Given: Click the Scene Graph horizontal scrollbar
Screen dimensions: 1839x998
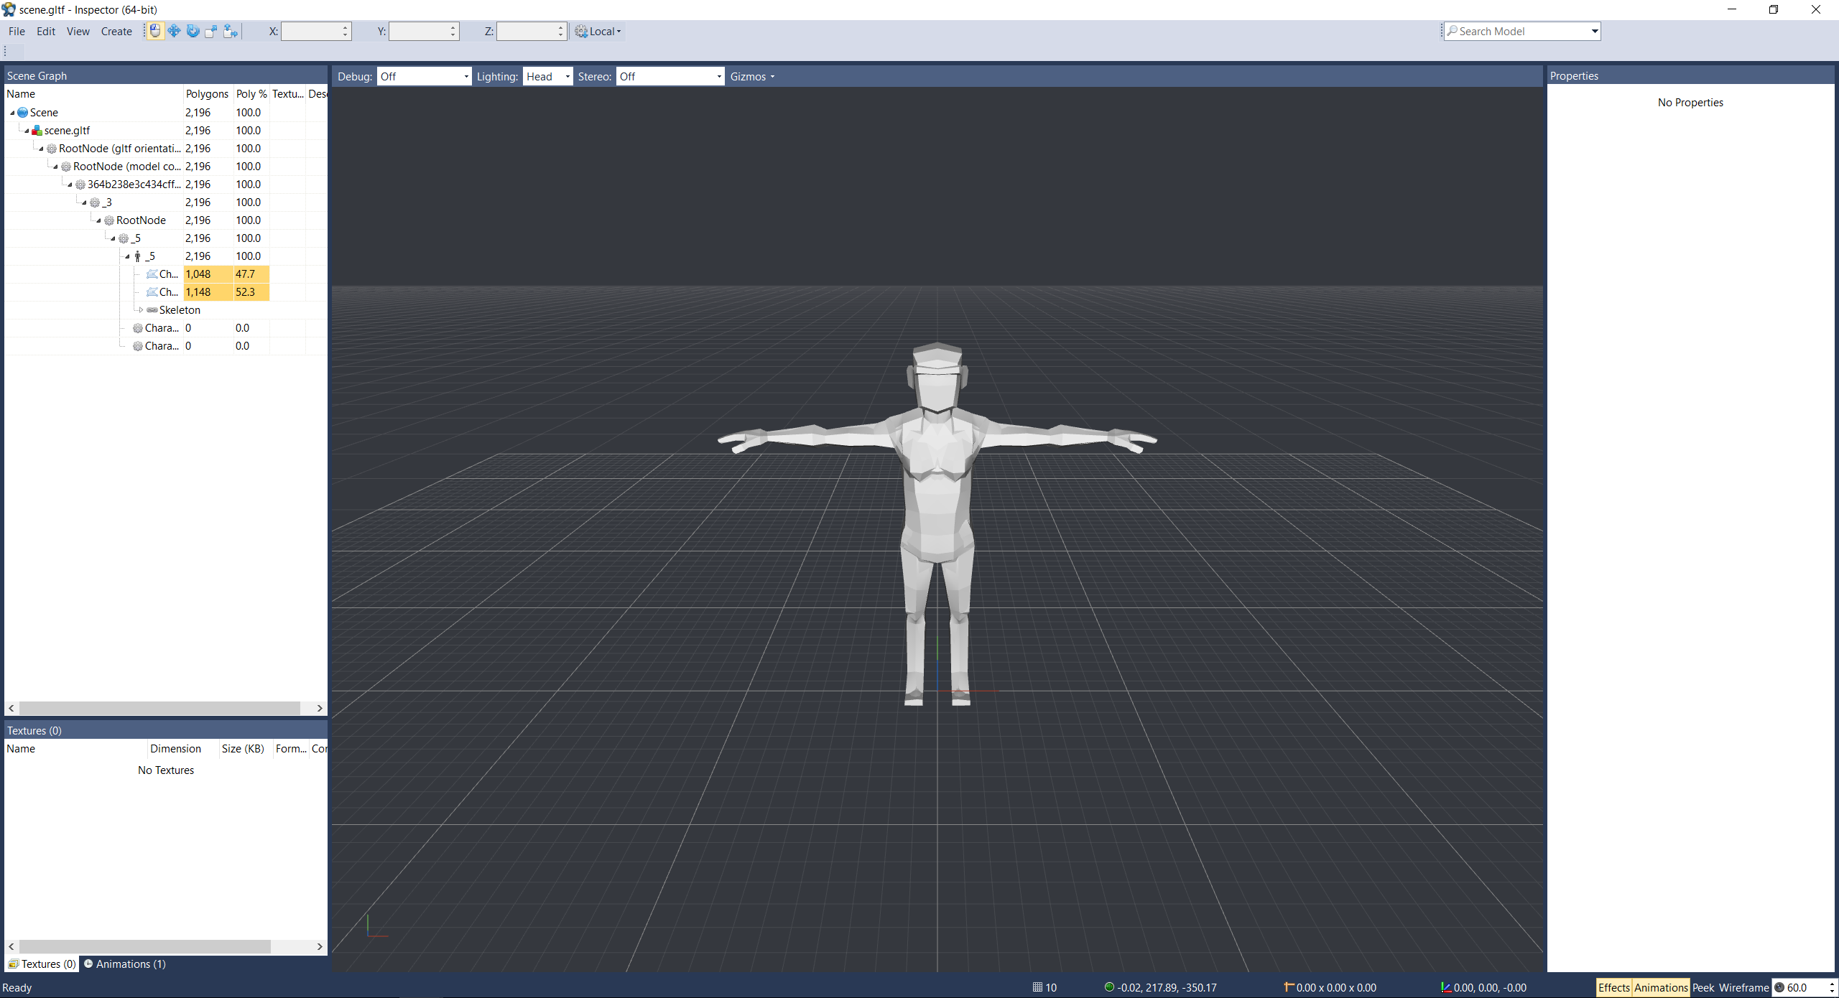Looking at the screenshot, I should [x=159, y=708].
